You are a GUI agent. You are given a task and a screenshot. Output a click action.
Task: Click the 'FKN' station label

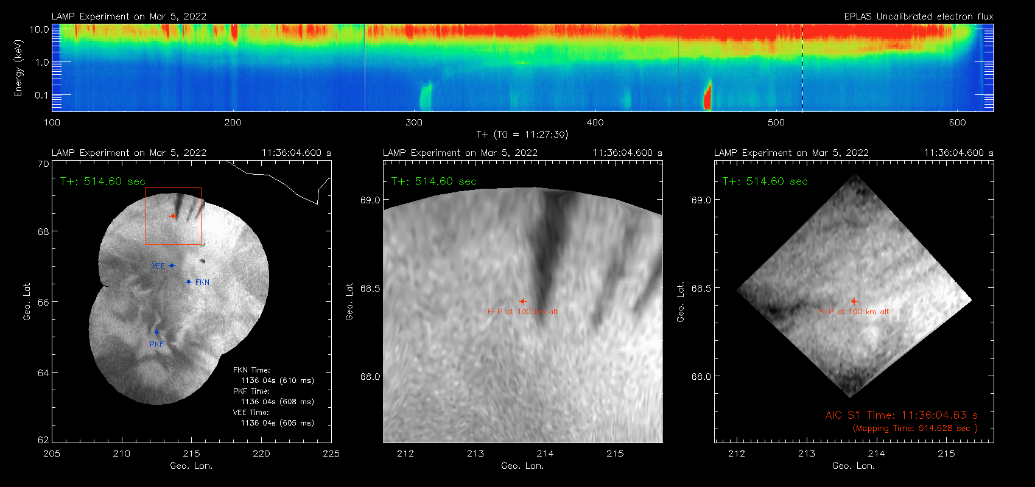202,282
